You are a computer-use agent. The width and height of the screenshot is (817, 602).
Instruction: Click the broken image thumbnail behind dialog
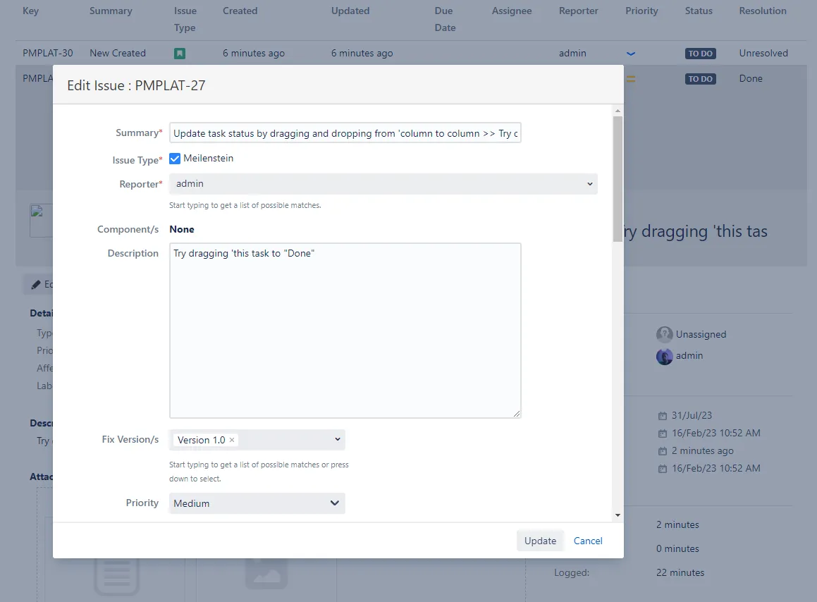[41, 221]
